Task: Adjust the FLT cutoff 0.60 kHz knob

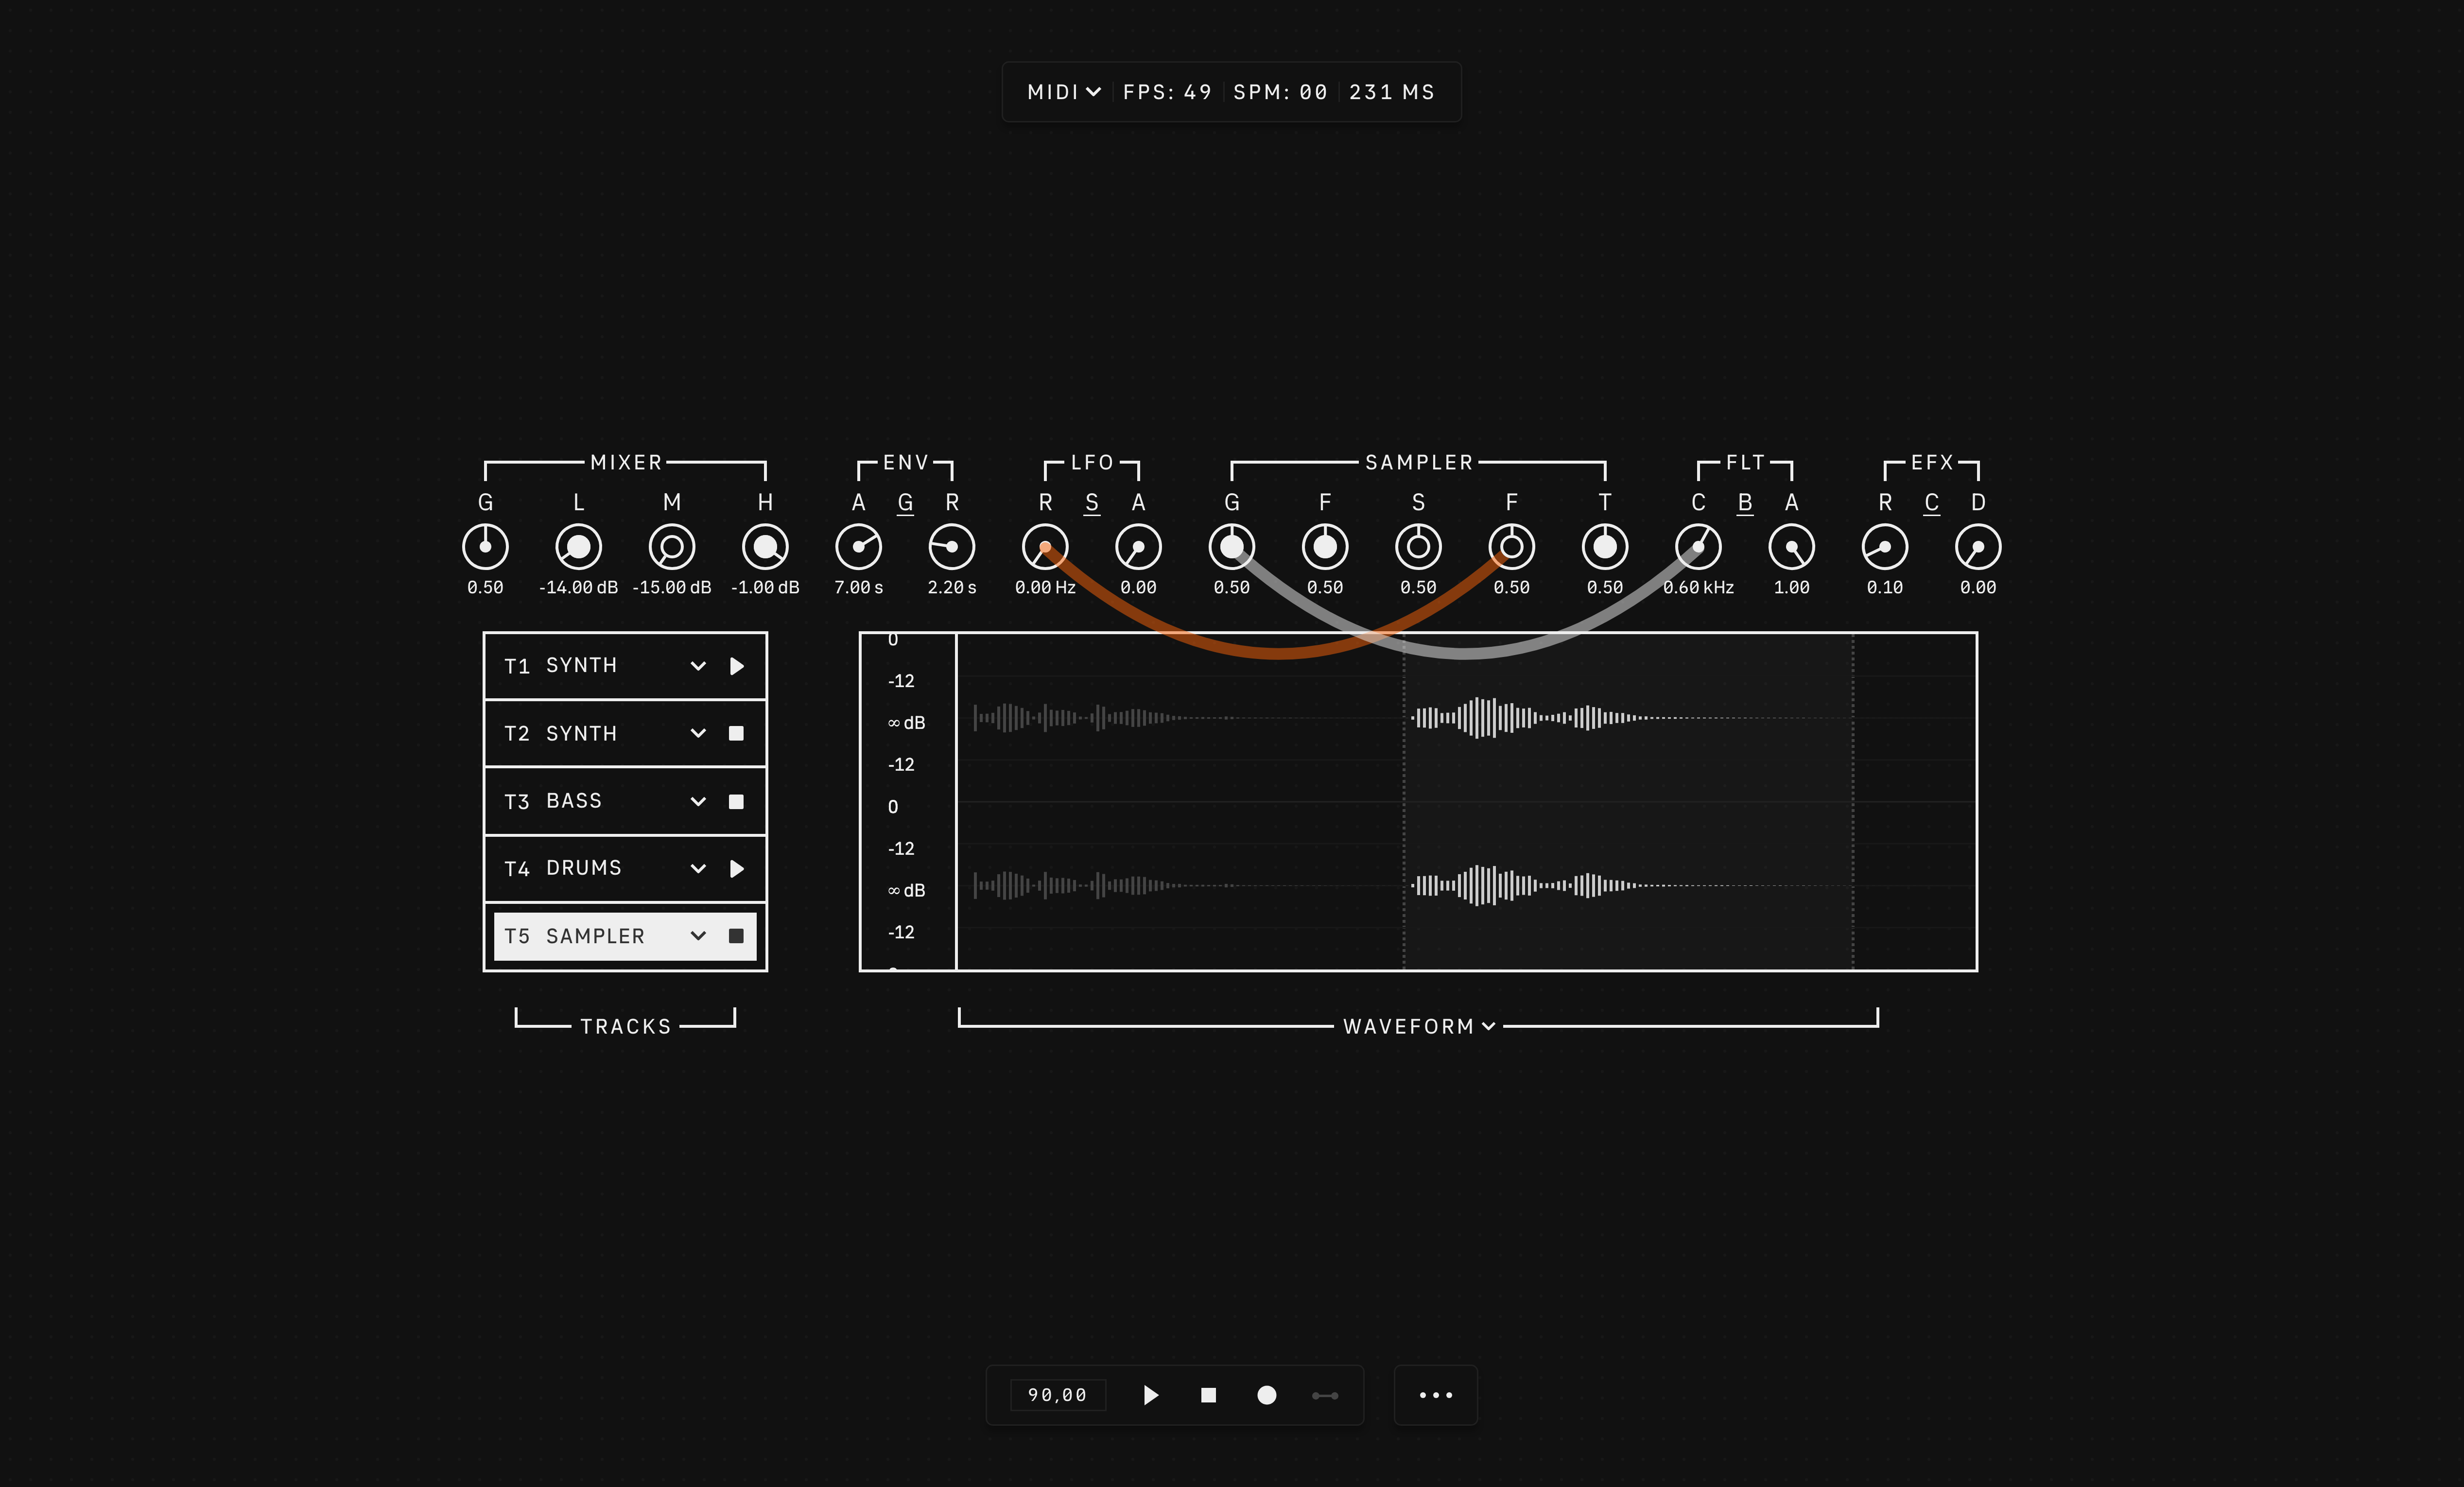Action: 1698,547
